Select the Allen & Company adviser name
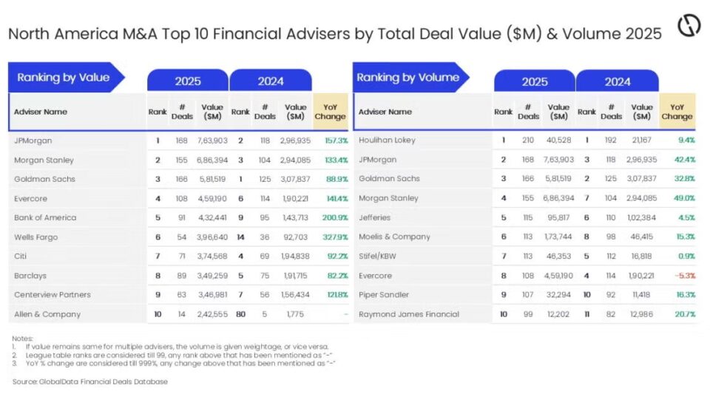Viewport: 710px width, 414px height. [47, 314]
